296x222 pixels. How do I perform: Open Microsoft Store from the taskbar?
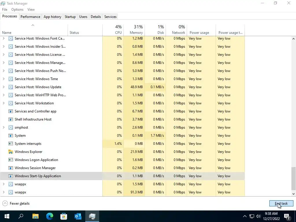click(64, 216)
